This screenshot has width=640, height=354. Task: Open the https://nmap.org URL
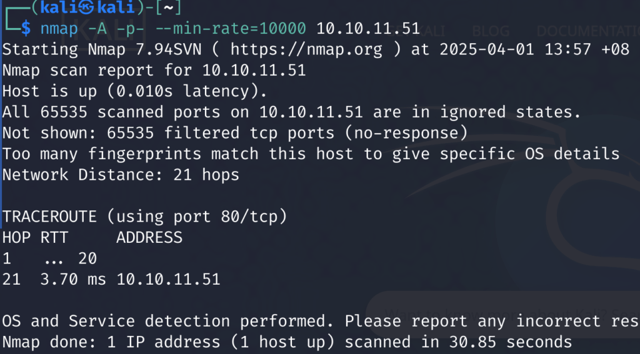(306, 49)
